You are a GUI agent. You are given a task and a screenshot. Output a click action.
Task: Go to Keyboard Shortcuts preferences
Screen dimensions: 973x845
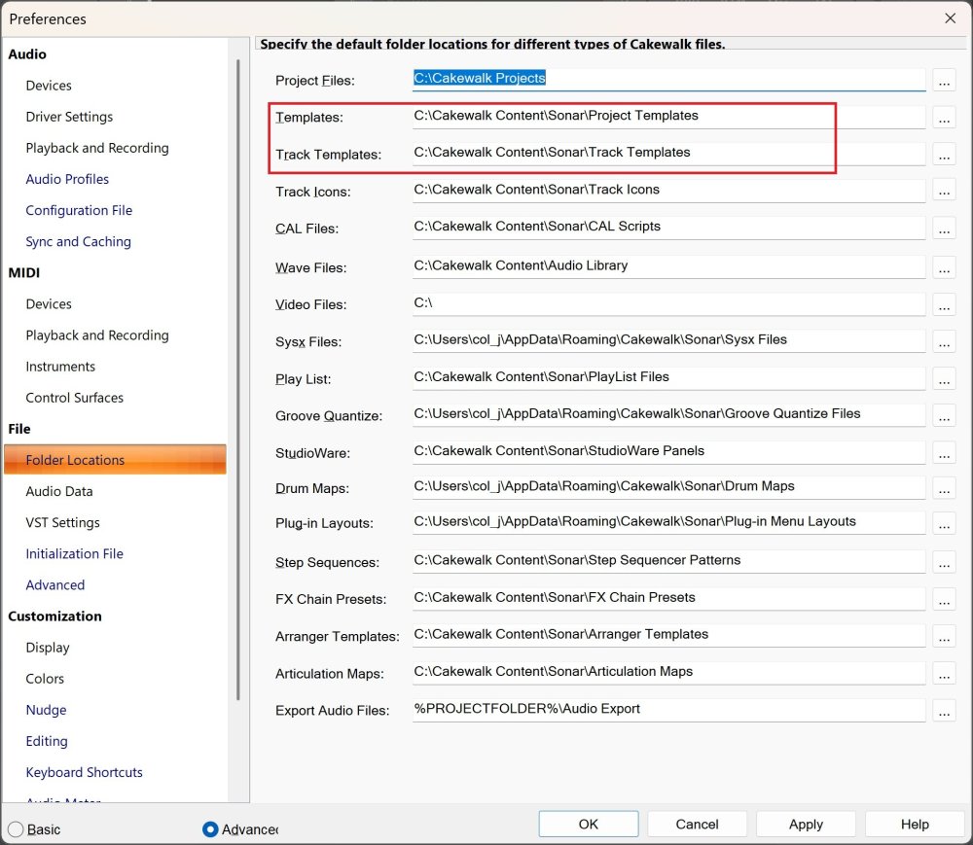click(84, 772)
